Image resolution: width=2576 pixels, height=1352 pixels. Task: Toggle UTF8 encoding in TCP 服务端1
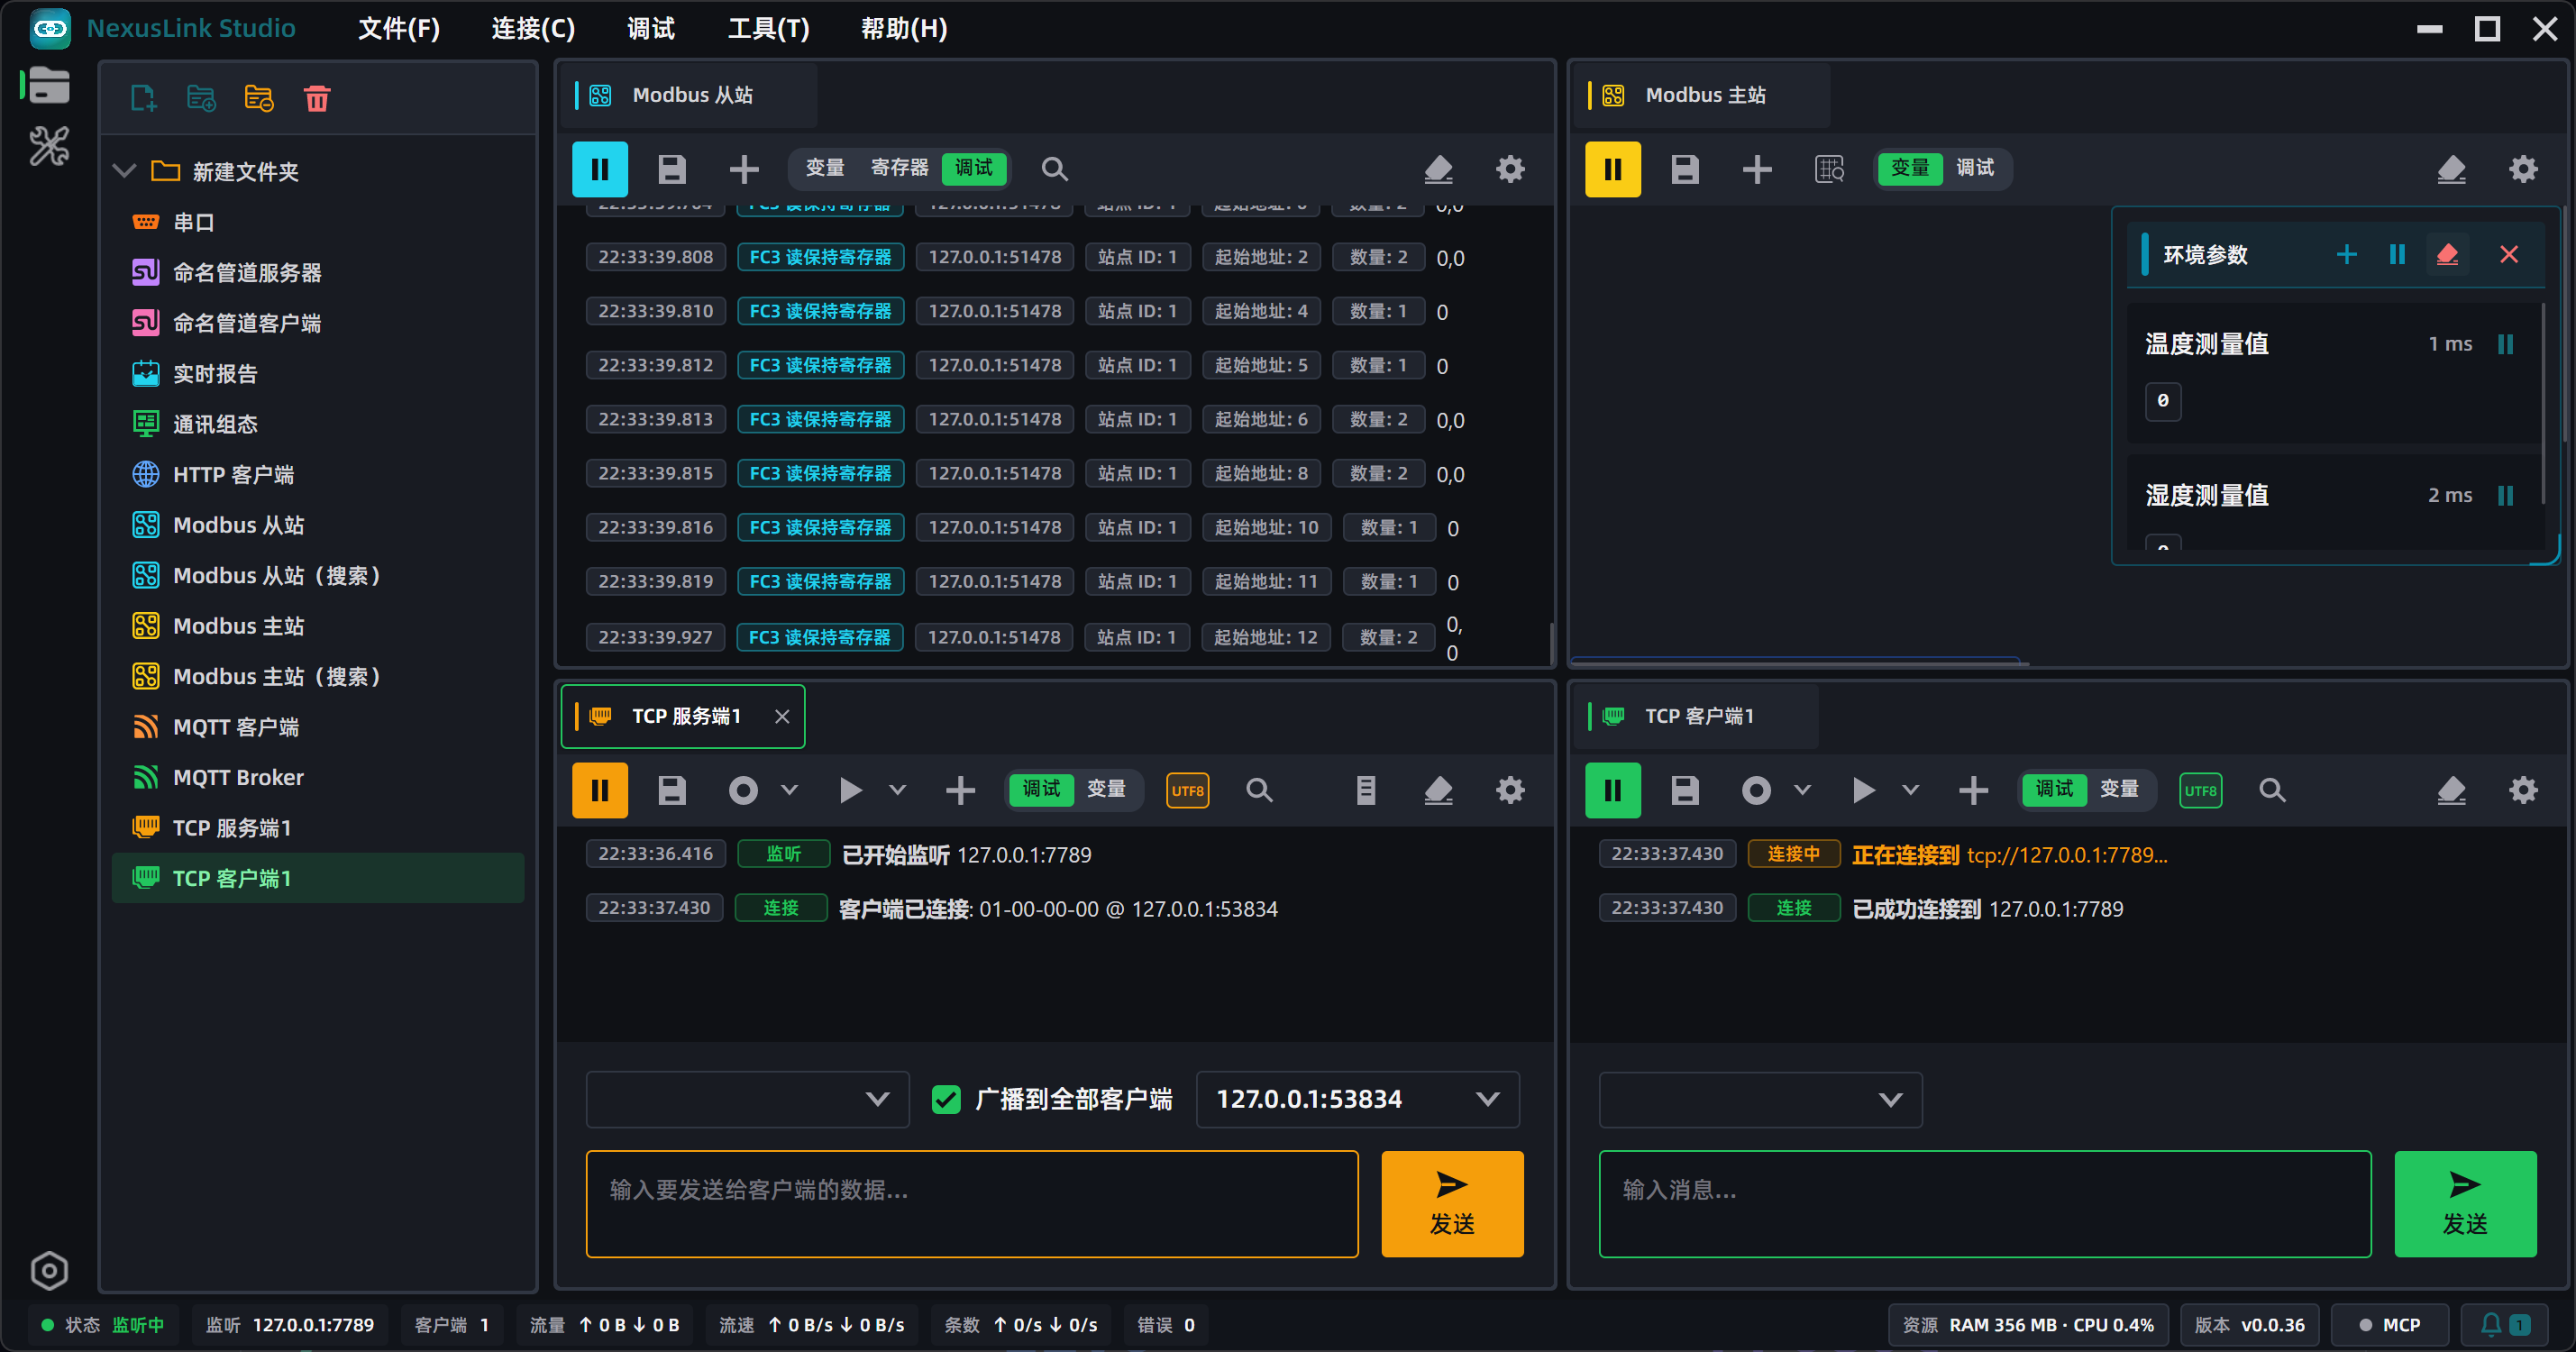click(1187, 790)
